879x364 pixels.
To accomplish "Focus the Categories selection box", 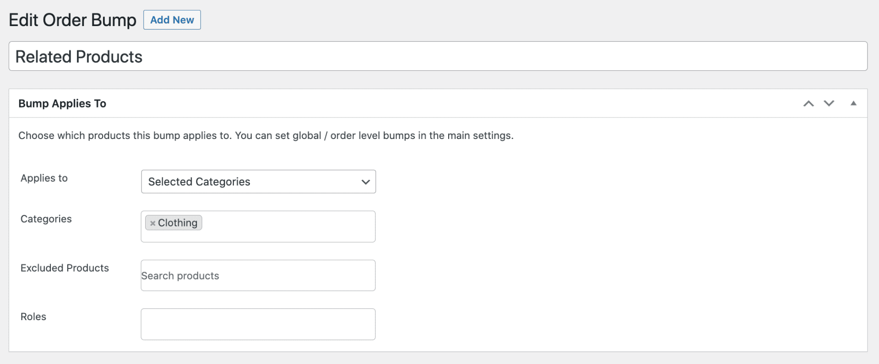I will click(x=258, y=226).
